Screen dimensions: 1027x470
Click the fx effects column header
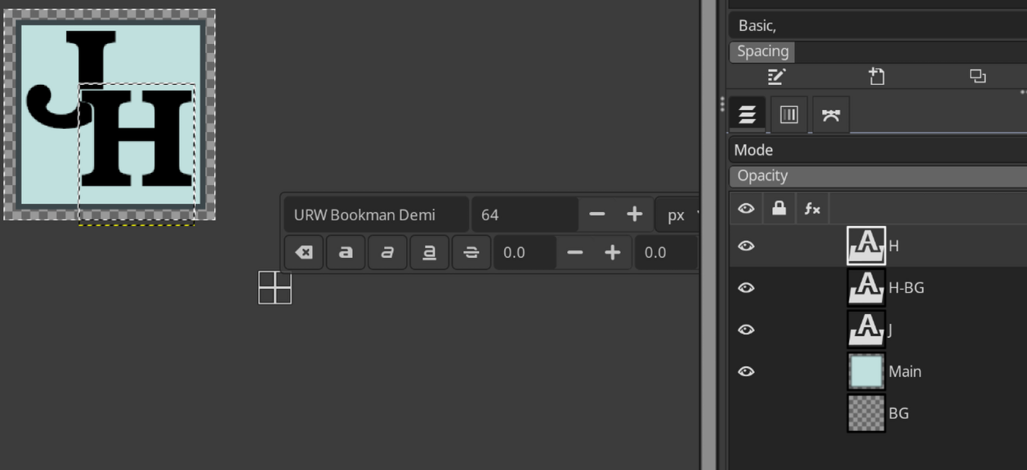(812, 209)
